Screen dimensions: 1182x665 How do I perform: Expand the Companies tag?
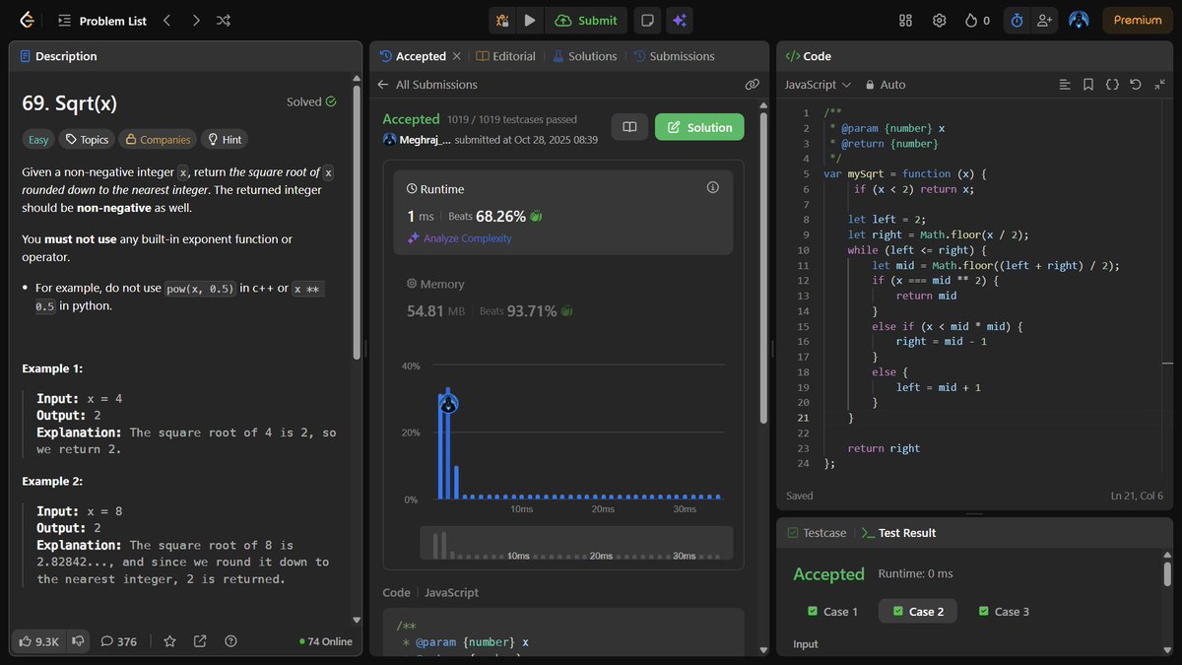156,140
